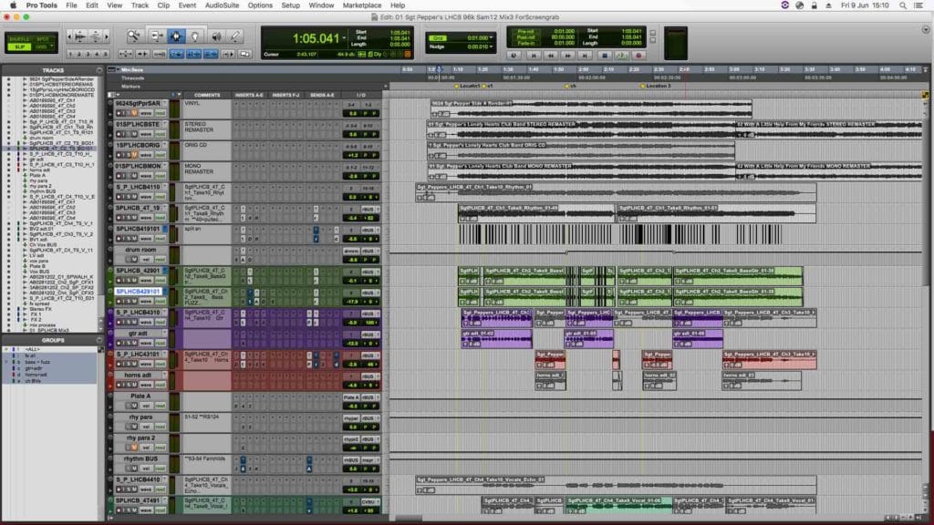Open the AudioSuite menu
Image resolution: width=934 pixels, height=525 pixels.
[x=222, y=5]
